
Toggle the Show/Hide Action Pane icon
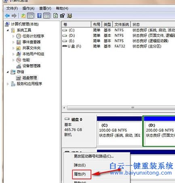pyautogui.click(x=46, y=16)
